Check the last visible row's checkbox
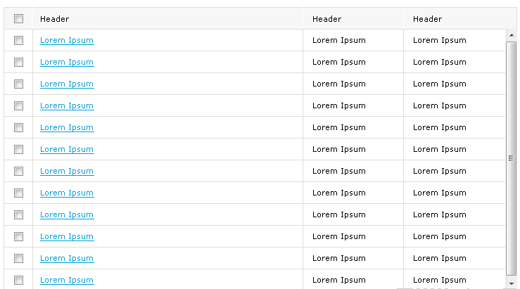This screenshot has width=520, height=289. (18, 281)
